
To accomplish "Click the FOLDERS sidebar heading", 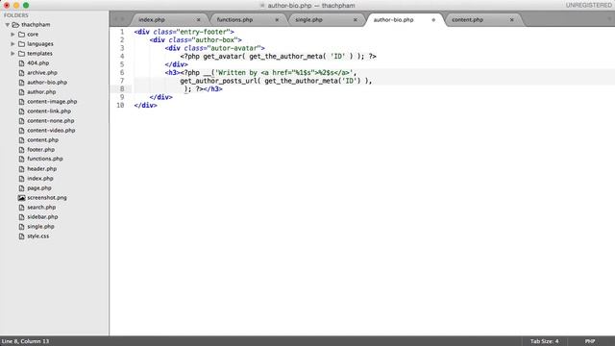I will click(x=16, y=15).
